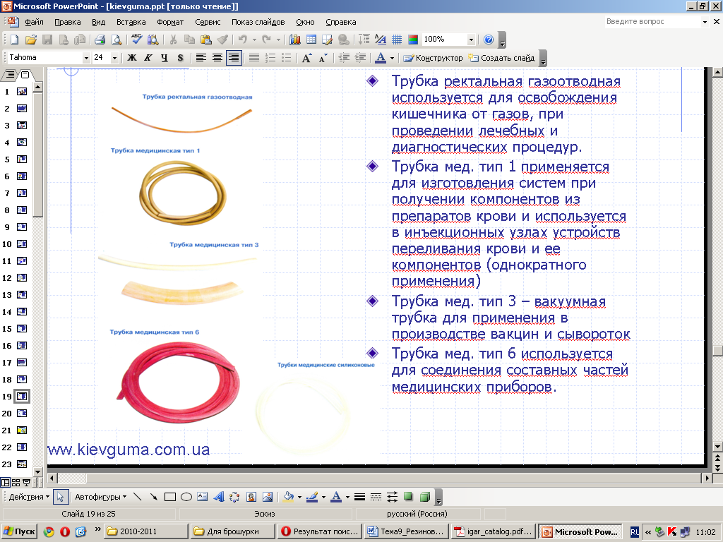Open the Windows Пуск start button

coord(19,531)
